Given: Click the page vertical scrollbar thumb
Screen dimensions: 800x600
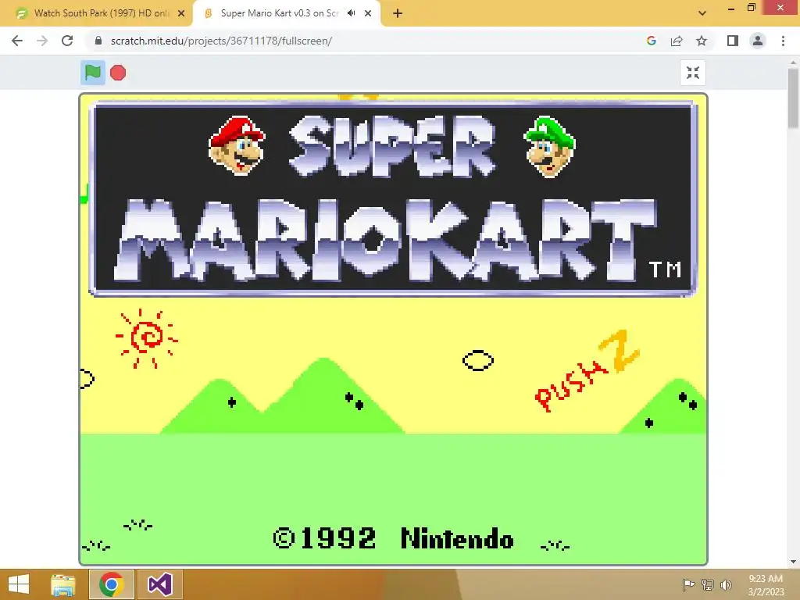Looking at the screenshot, I should [794, 98].
